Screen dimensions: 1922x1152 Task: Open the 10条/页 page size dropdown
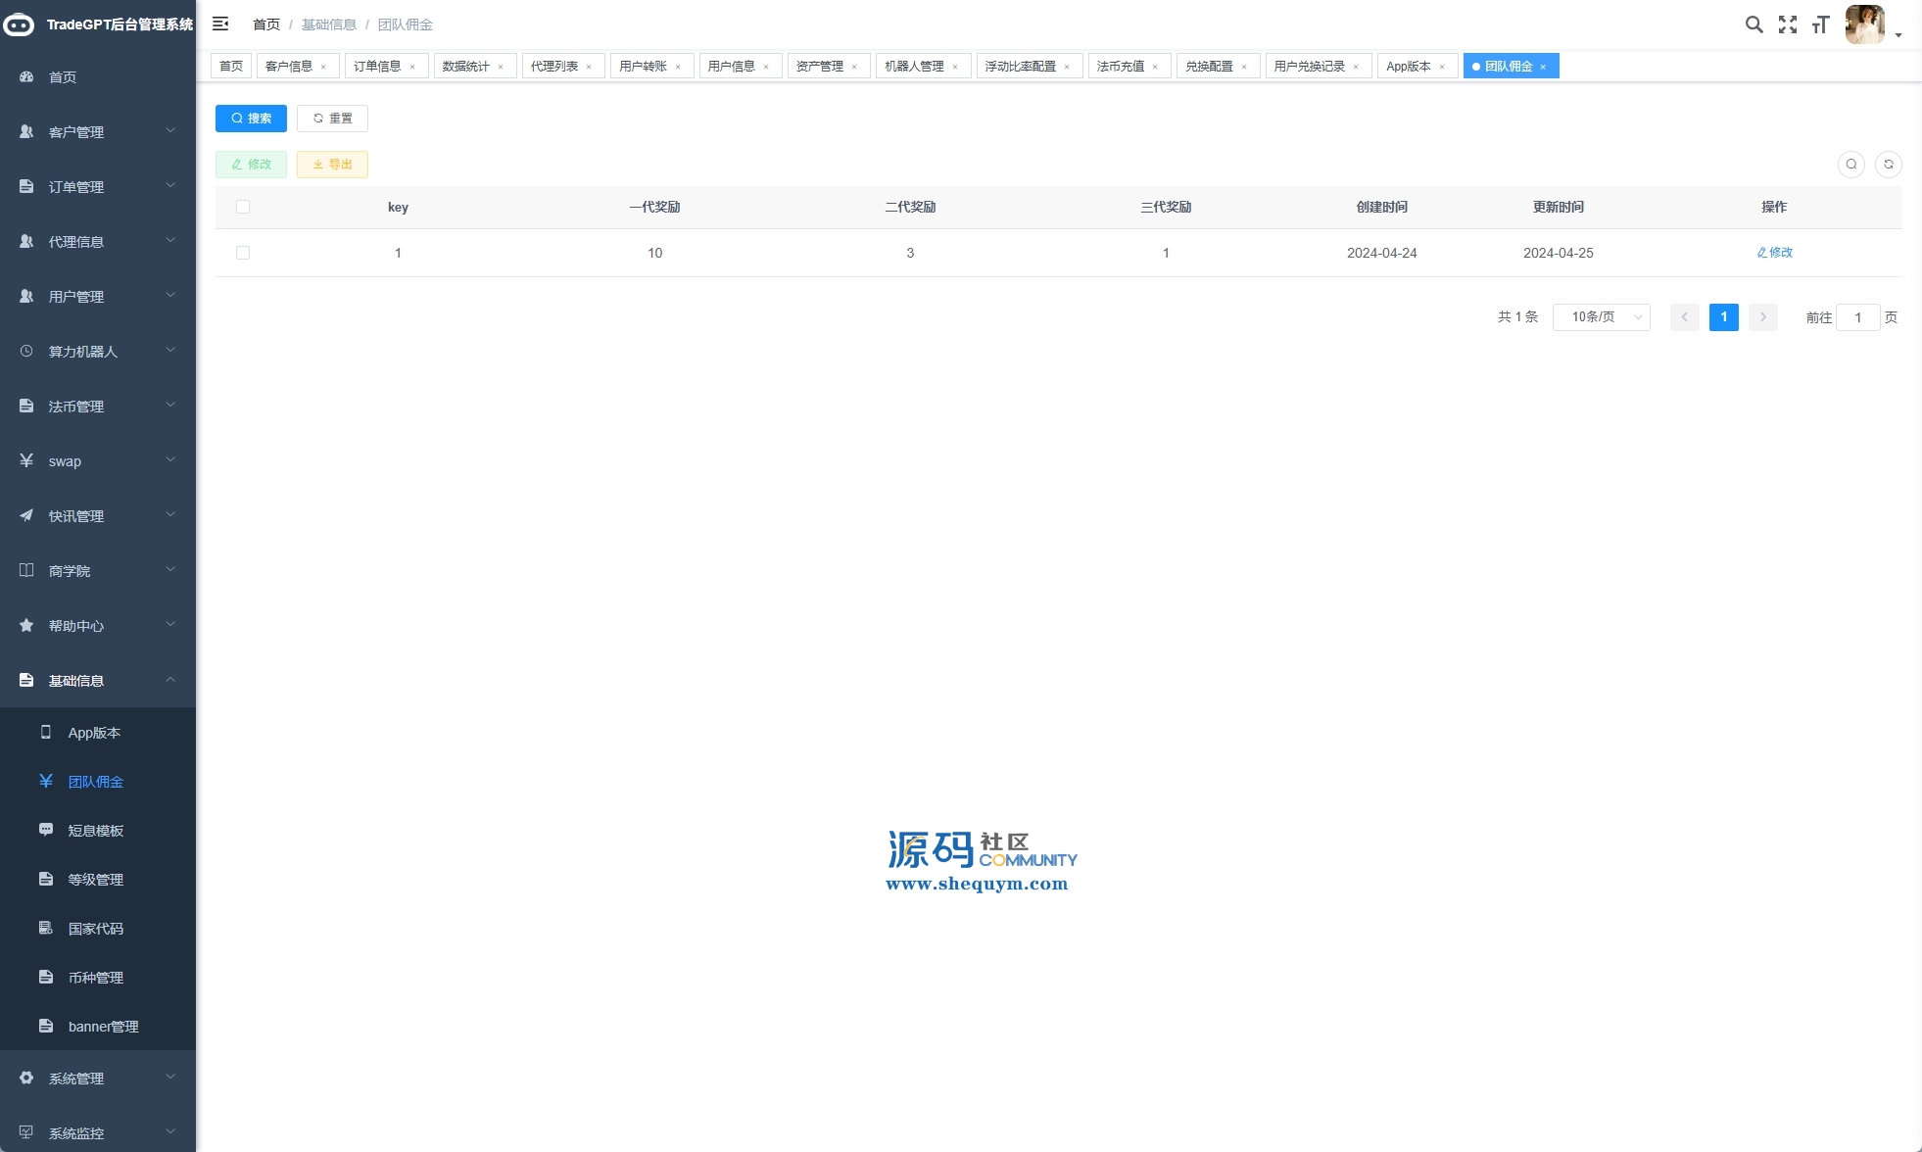point(1601,317)
